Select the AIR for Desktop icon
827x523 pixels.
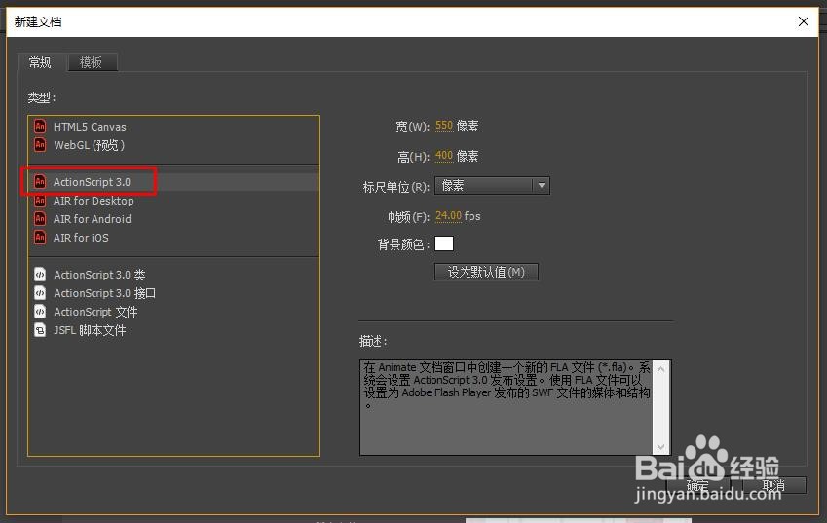[40, 201]
